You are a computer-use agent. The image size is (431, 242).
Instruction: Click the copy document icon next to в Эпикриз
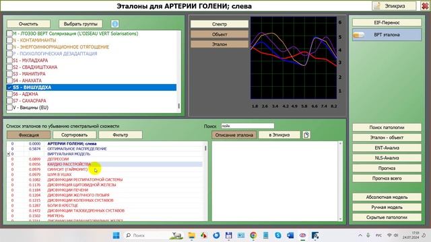306,134
